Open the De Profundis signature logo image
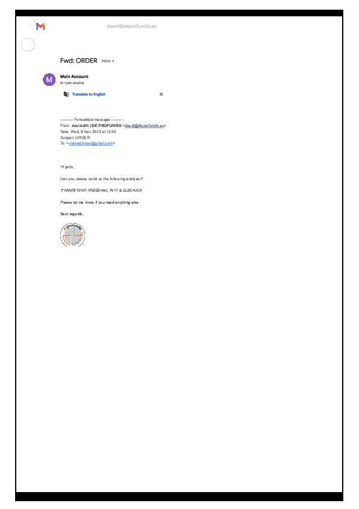Screen dimensions: 359x509 [x=73, y=235]
